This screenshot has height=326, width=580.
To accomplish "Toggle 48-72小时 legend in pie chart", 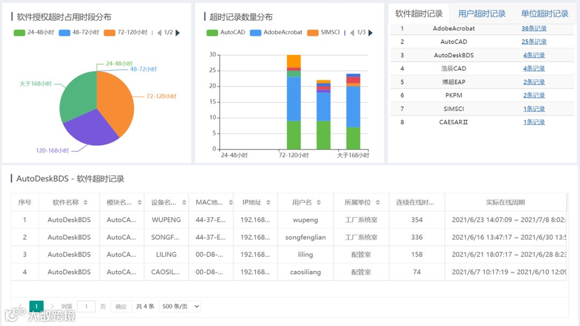I will pos(79,33).
